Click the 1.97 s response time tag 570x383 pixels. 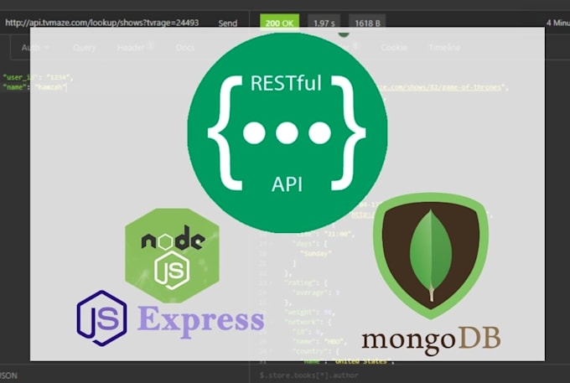(324, 23)
